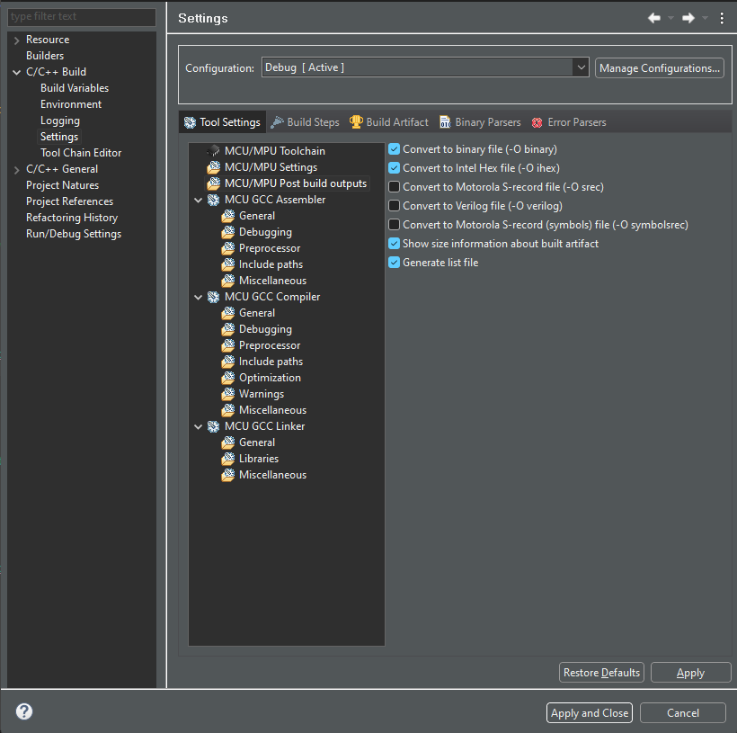Click icon beside Compiler Debugging
The width and height of the screenshot is (737, 733).
[x=228, y=329]
